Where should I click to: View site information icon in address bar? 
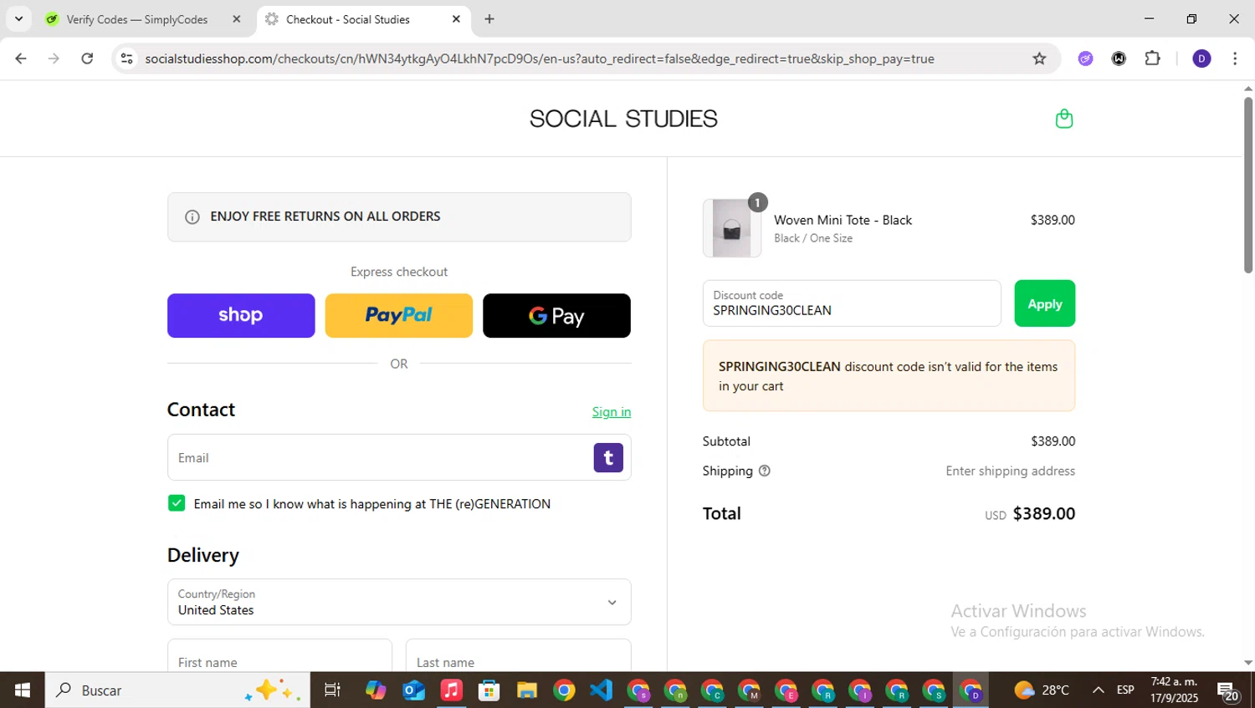(126, 59)
